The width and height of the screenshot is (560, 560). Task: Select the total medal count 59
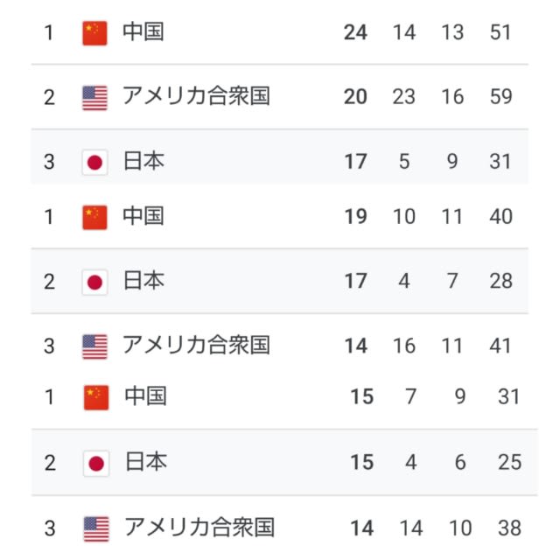pyautogui.click(x=501, y=96)
